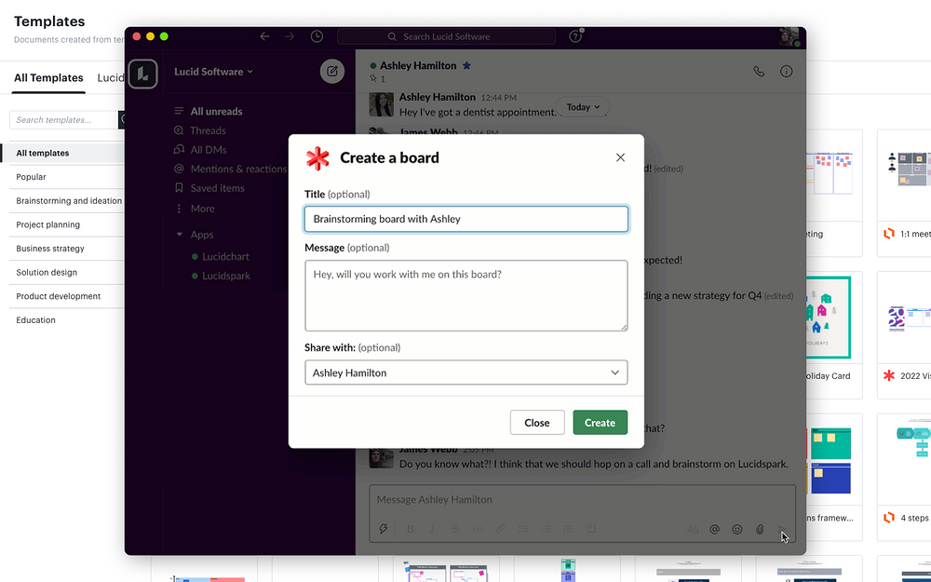The image size is (931, 582).
Task: Open Mentions & reactions in Slack sidebar
Action: 238,169
